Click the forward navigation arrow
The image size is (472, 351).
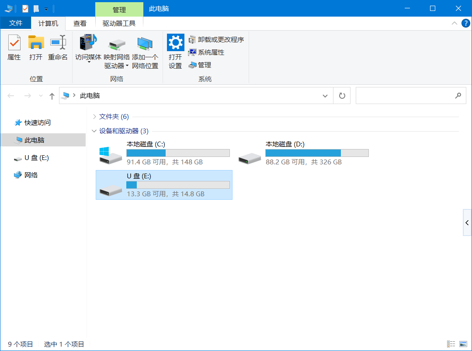(28, 96)
